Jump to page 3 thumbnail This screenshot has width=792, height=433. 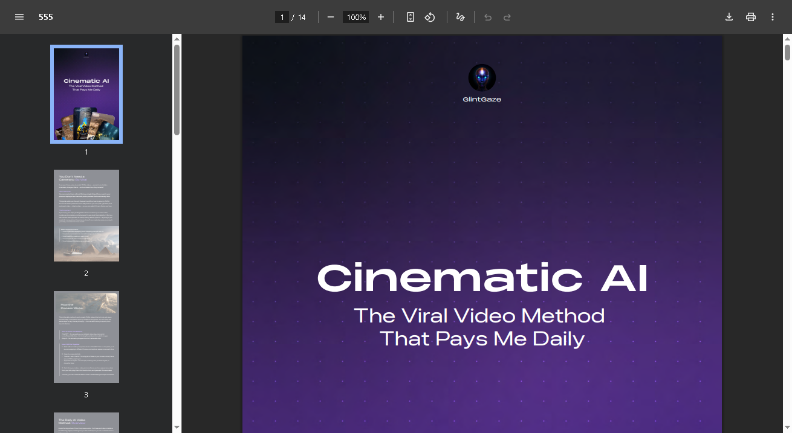[x=86, y=337]
